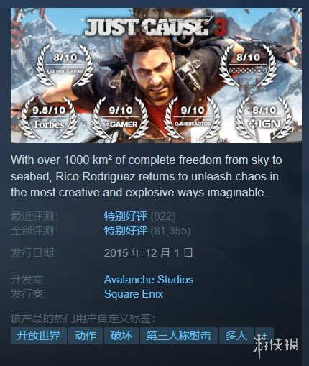Click the Gamereactor 9/10 award badge

click(193, 117)
